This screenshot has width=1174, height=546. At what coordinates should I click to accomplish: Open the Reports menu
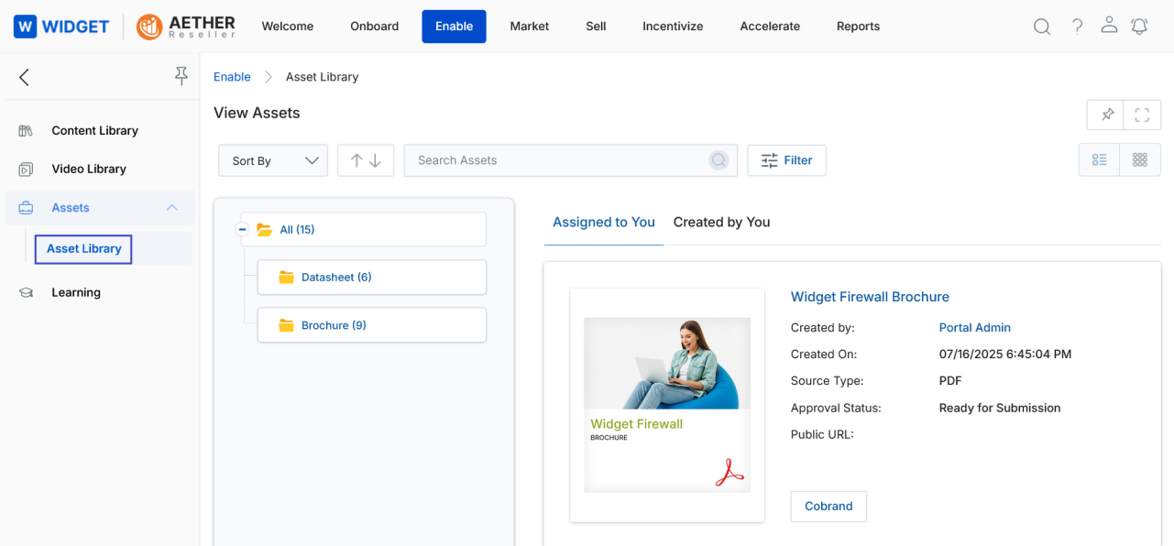click(x=858, y=27)
